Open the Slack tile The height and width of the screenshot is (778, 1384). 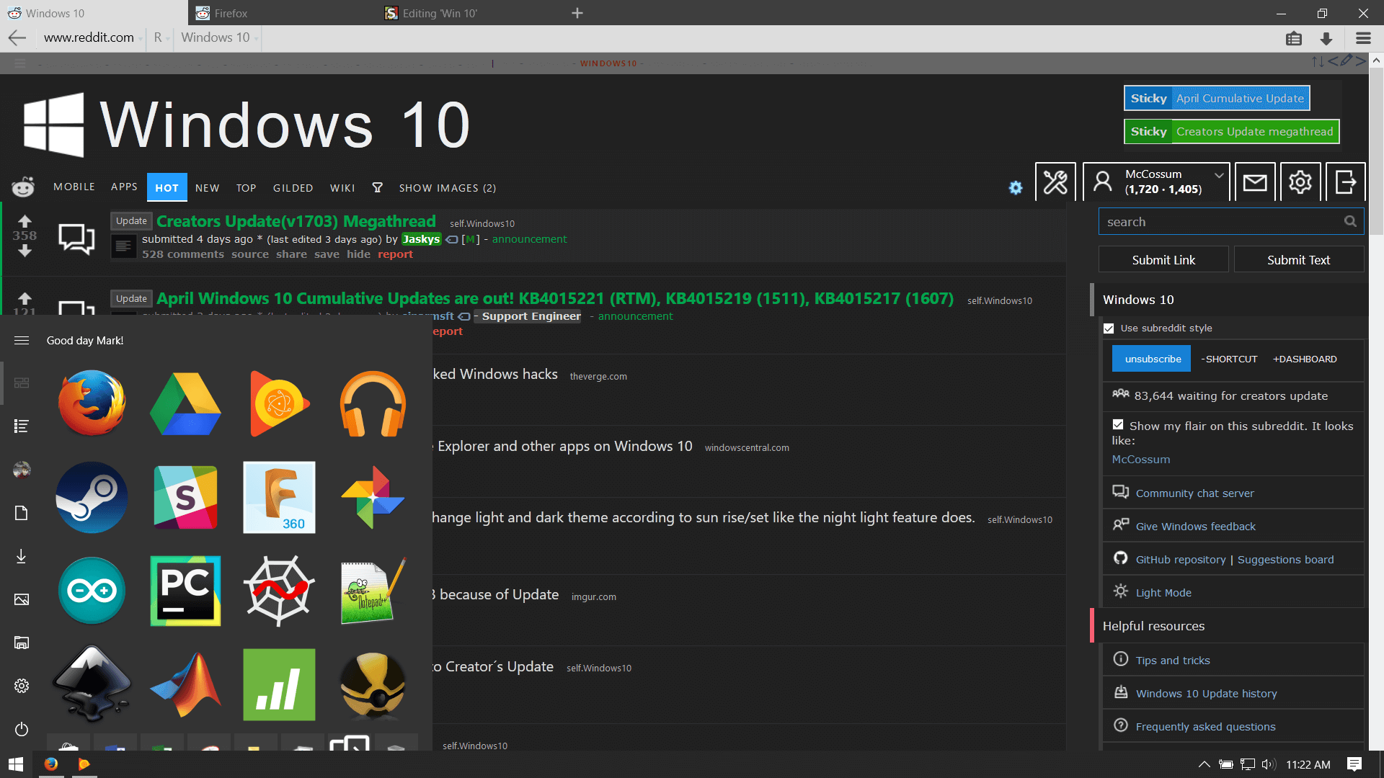pyautogui.click(x=185, y=497)
